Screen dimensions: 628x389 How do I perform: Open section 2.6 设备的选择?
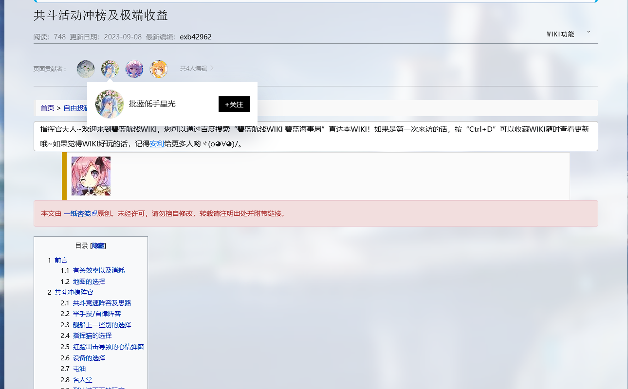point(89,358)
